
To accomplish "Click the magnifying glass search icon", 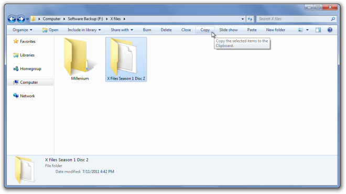I will tap(333, 19).
